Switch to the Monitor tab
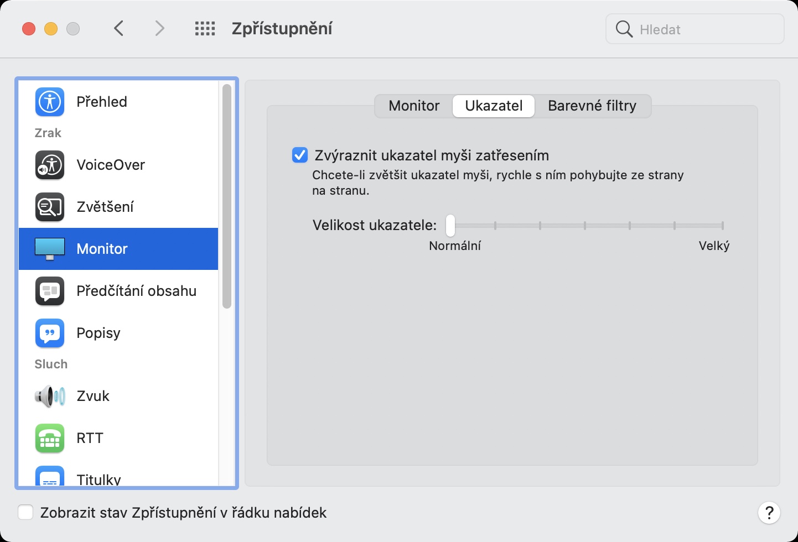Screen dimensions: 798x542 (414, 106)
